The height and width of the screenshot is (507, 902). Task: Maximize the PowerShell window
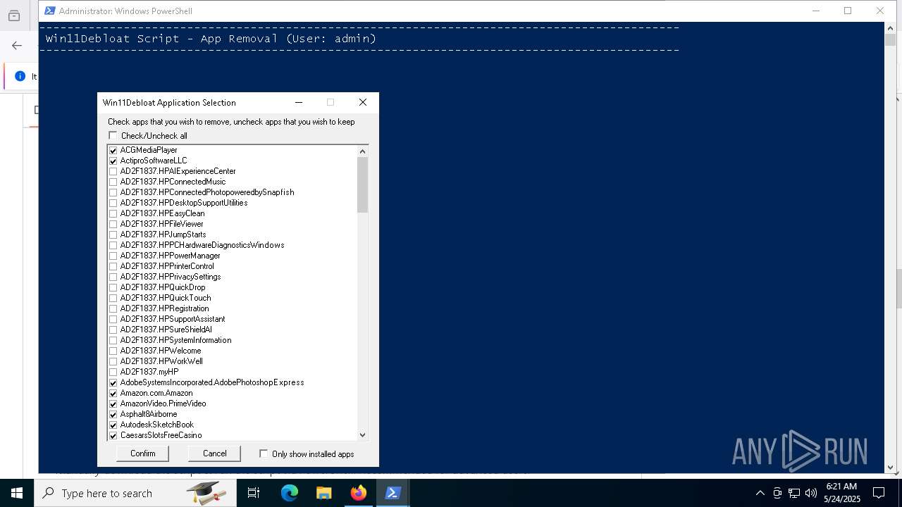point(848,11)
